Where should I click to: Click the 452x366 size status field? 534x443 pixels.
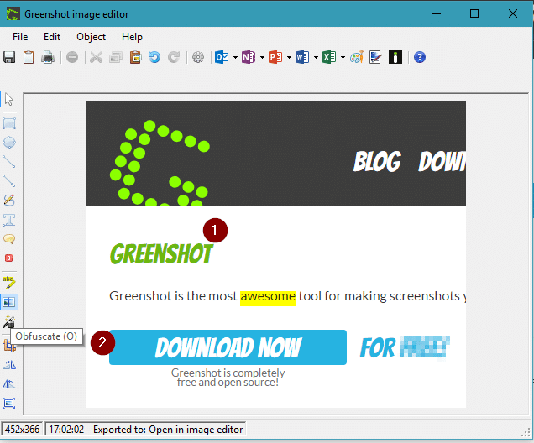point(22,430)
